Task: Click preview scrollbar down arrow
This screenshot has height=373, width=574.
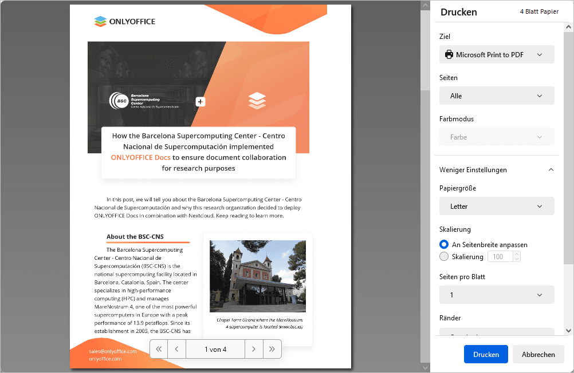Action: coord(425,367)
